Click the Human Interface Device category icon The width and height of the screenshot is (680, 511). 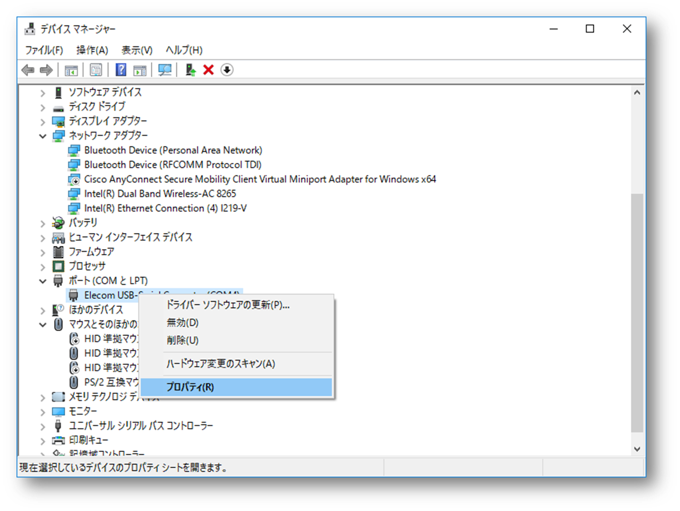coord(58,237)
